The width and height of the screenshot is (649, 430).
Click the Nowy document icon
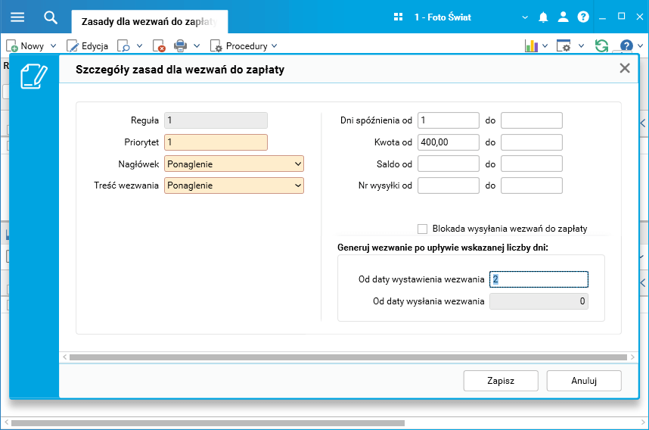click(11, 46)
